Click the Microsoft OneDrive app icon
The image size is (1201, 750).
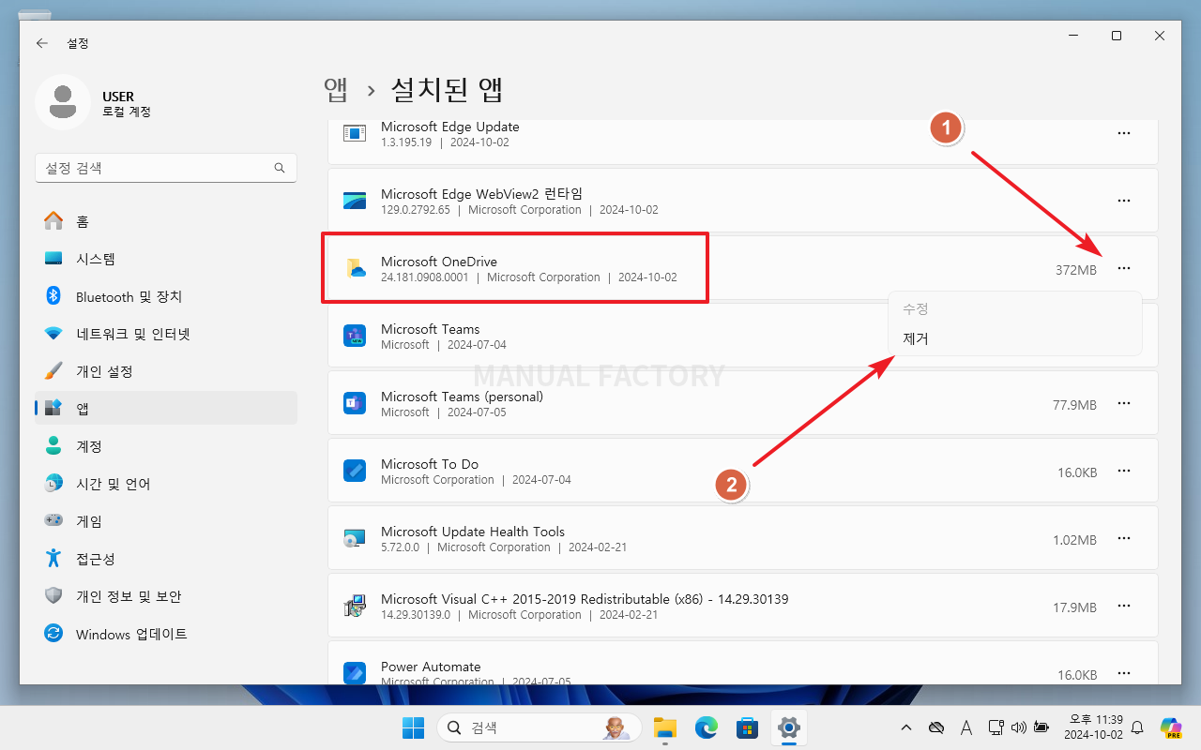coord(355,269)
